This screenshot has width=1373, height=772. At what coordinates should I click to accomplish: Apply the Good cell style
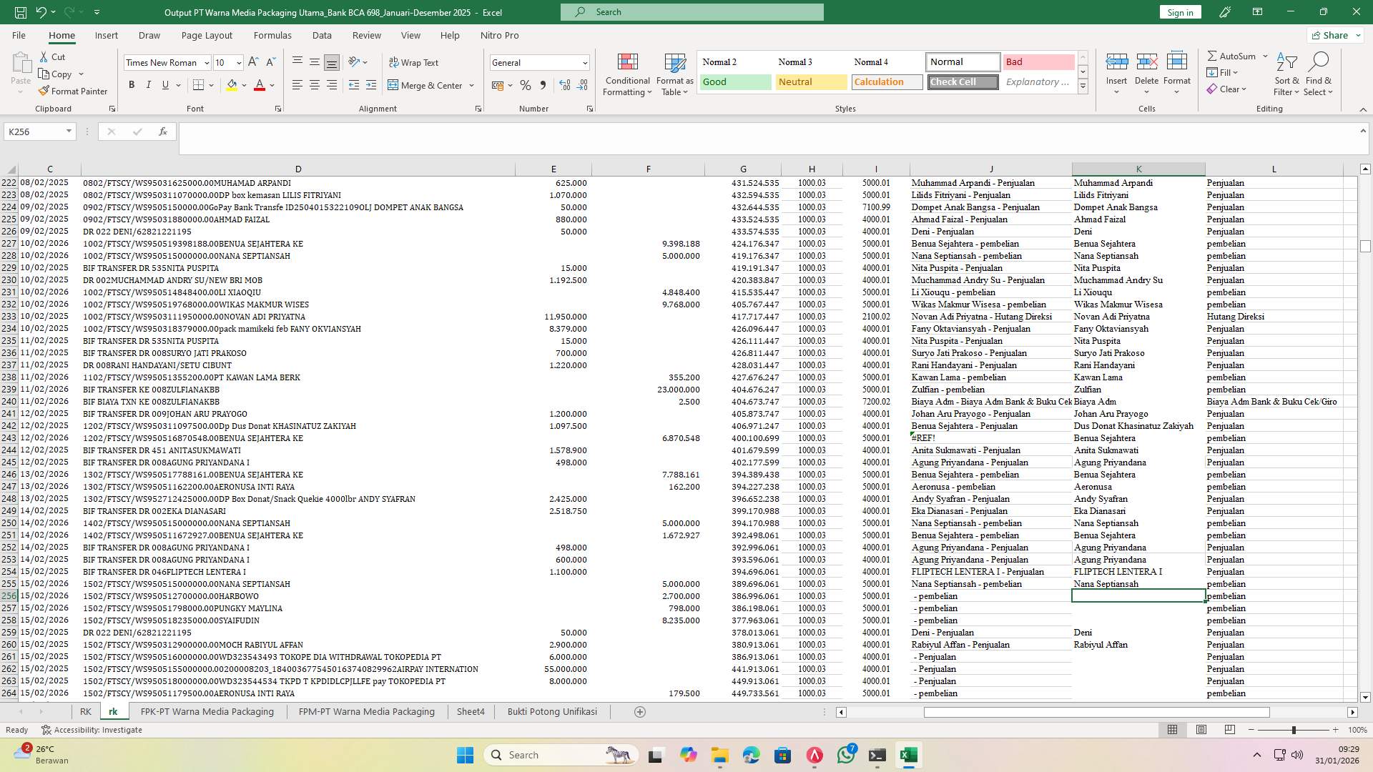pyautogui.click(x=734, y=81)
